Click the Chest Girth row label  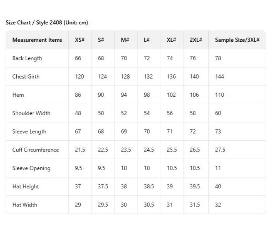[x=26, y=77]
